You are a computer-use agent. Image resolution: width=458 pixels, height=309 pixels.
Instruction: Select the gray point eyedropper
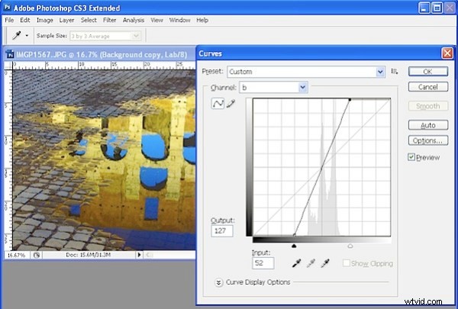pyautogui.click(x=311, y=263)
